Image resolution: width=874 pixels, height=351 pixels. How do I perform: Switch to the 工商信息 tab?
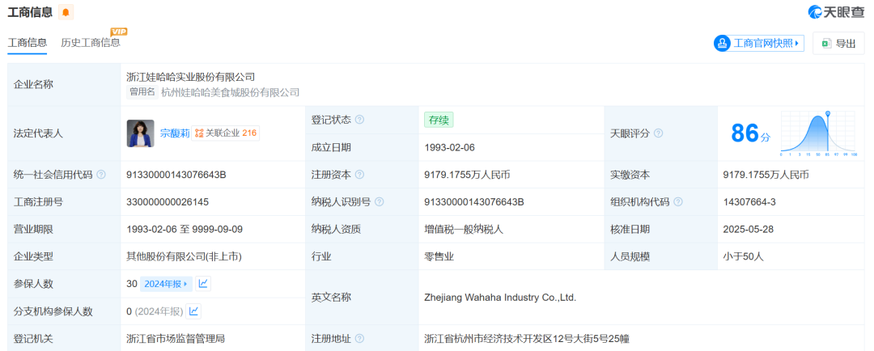coord(27,43)
